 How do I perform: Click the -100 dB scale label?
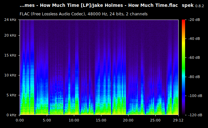195,96
